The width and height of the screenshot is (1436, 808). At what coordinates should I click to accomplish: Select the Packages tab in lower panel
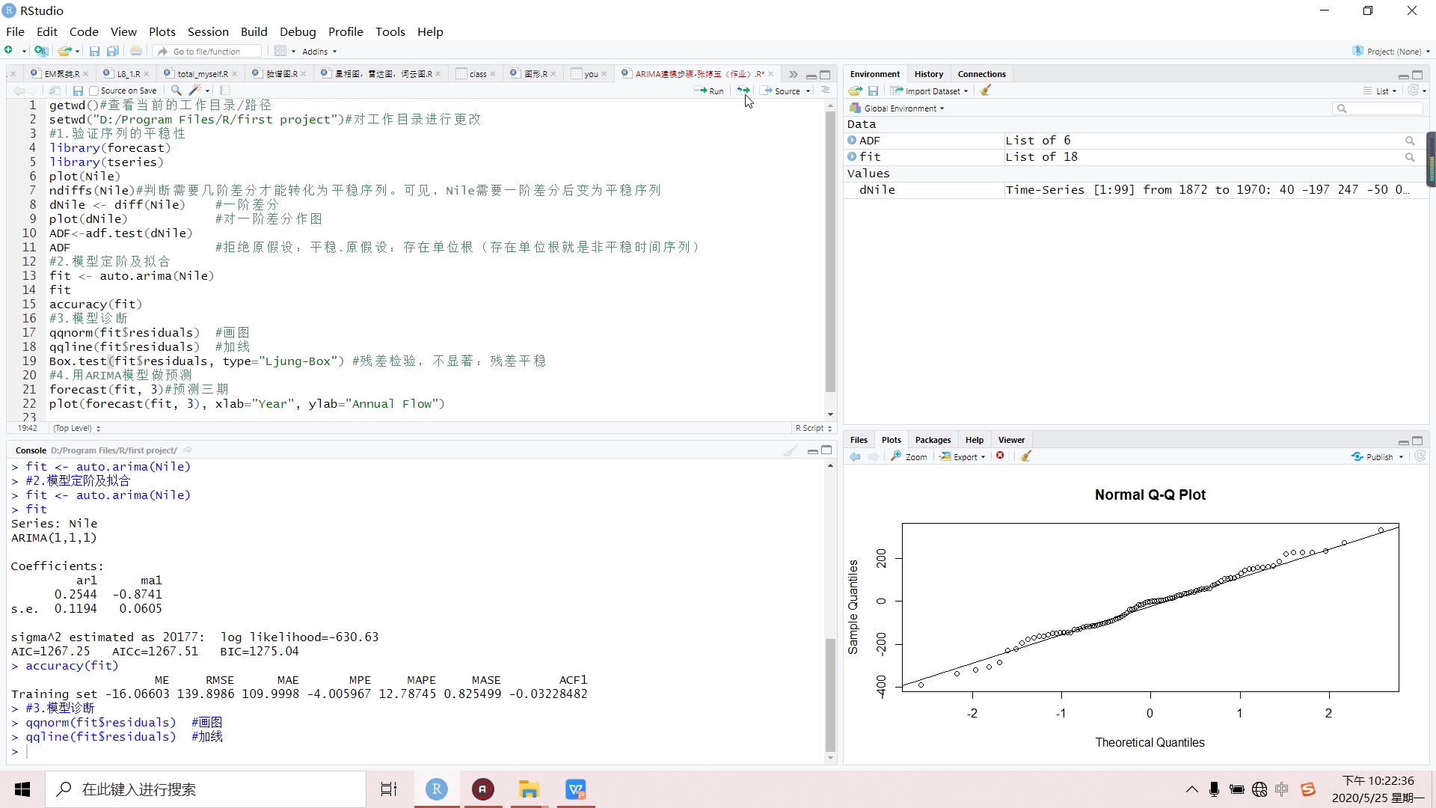point(933,439)
